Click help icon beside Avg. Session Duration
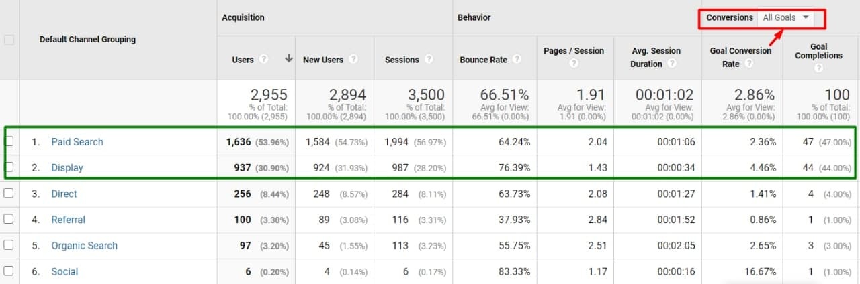 click(x=671, y=64)
